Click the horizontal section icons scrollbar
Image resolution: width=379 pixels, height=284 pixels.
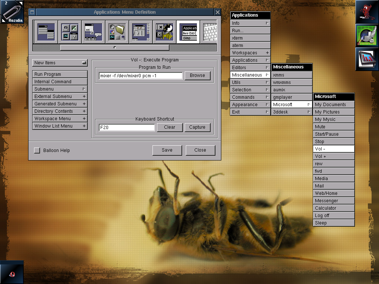(x=115, y=48)
